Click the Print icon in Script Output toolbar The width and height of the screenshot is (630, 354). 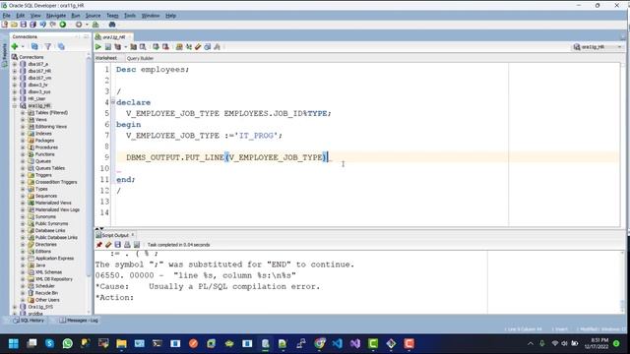[x=127, y=245]
